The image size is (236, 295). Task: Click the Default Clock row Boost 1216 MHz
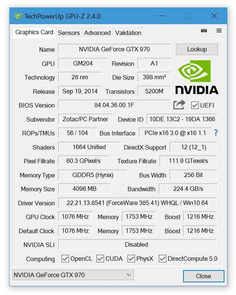[200, 231]
